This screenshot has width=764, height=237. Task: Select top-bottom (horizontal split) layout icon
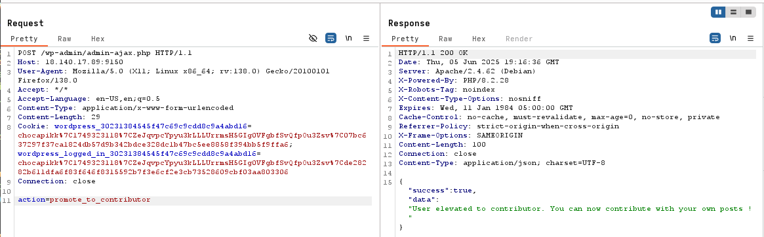pyautogui.click(x=733, y=12)
